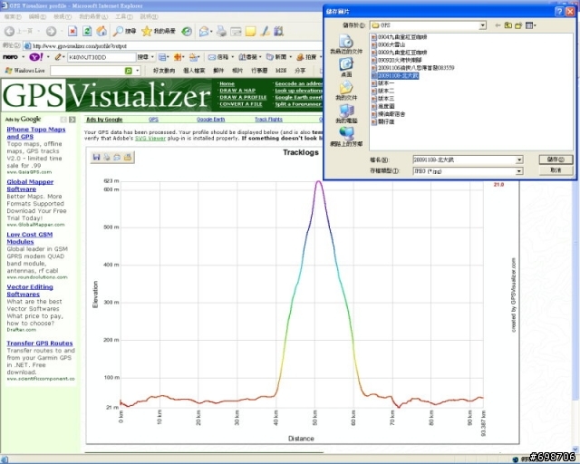Click the pen Edit icon in IE toolbar
Image resolution: width=580 pixels, height=464 pixels.
[x=265, y=32]
